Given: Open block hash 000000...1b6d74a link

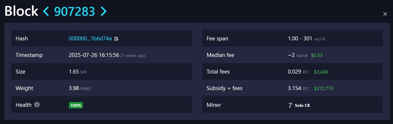Looking at the screenshot, I should coord(90,39).
